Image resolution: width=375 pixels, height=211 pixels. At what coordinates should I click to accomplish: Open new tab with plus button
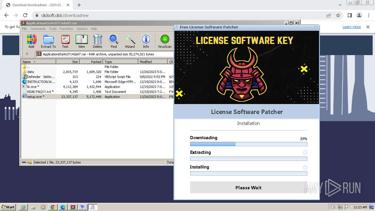(x=79, y=5)
